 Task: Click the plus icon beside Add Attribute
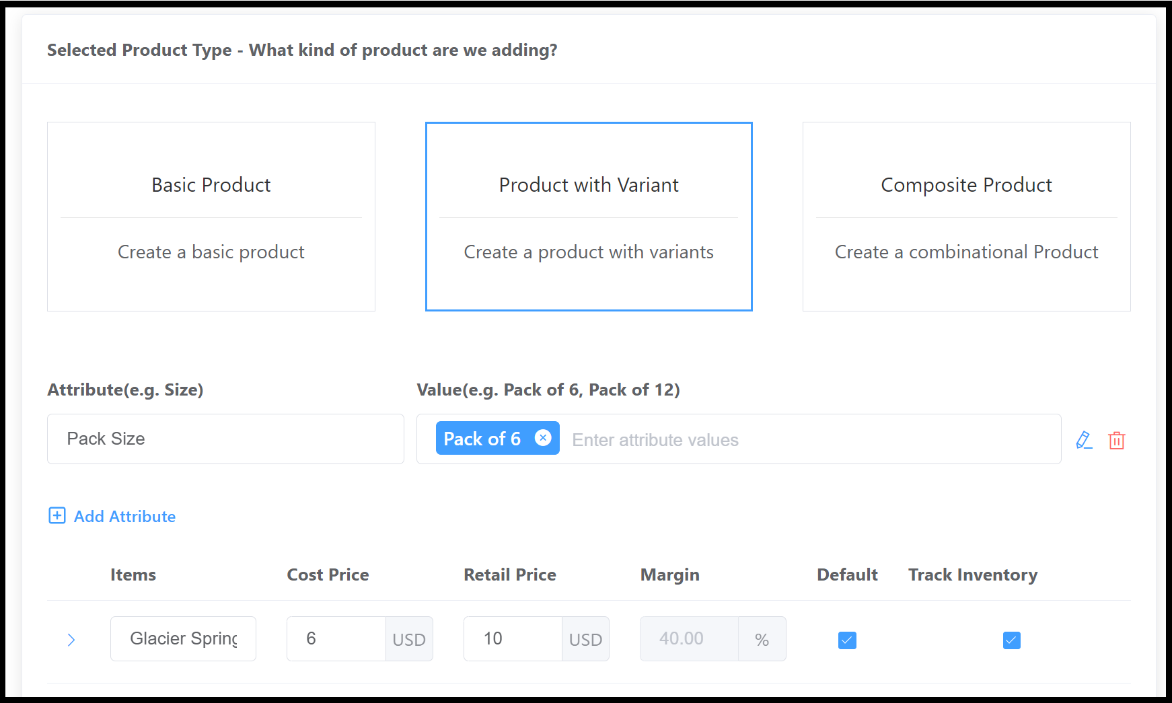[x=58, y=516]
